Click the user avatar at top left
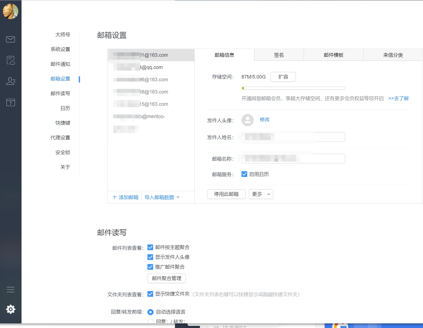Screen dimensions: 423x328 click(10, 11)
